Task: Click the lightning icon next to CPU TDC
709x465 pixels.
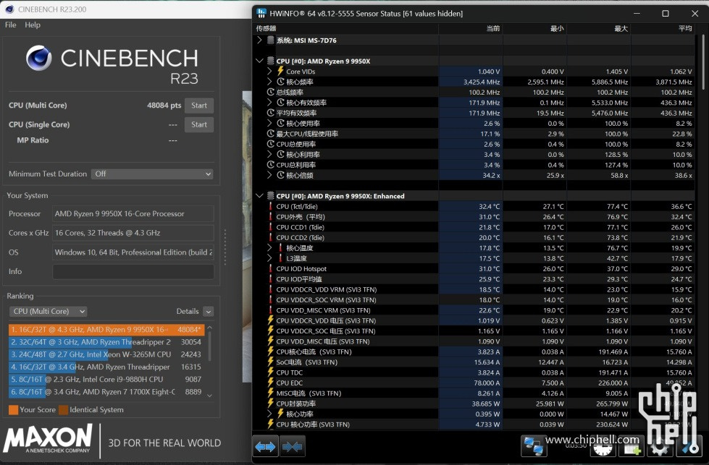Action: [270, 372]
